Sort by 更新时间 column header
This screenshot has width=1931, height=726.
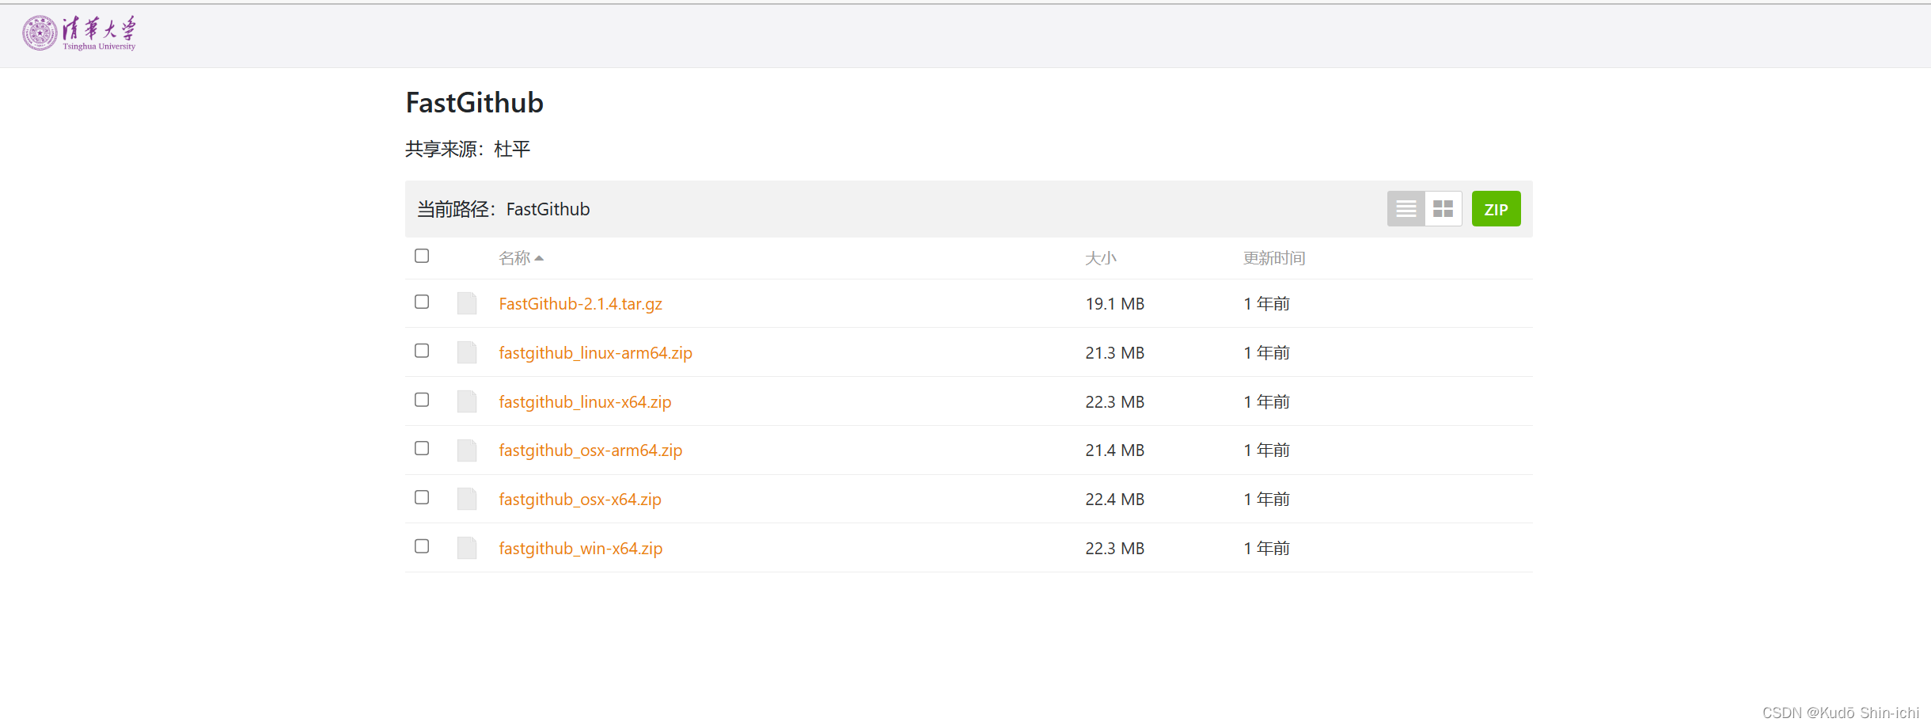pyautogui.click(x=1274, y=258)
